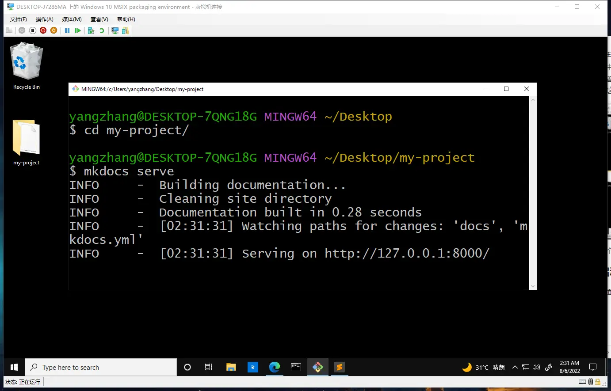Click the terminal scrollbar down arrow
611x391 pixels.
pos(533,286)
